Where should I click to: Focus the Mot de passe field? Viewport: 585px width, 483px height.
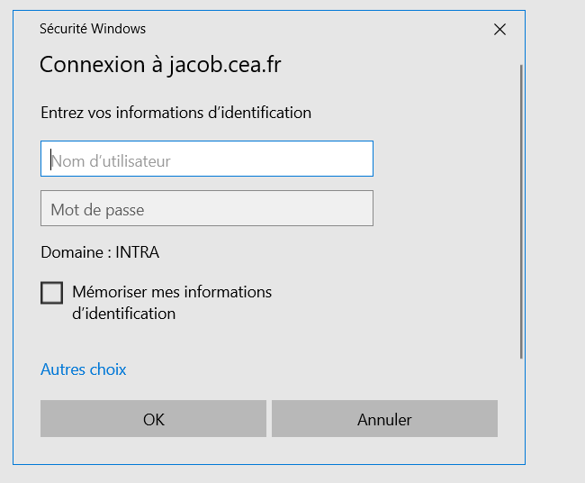pyautogui.click(x=207, y=209)
